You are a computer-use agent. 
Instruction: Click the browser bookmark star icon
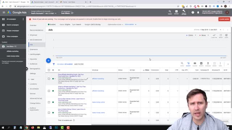tap(178, 6)
